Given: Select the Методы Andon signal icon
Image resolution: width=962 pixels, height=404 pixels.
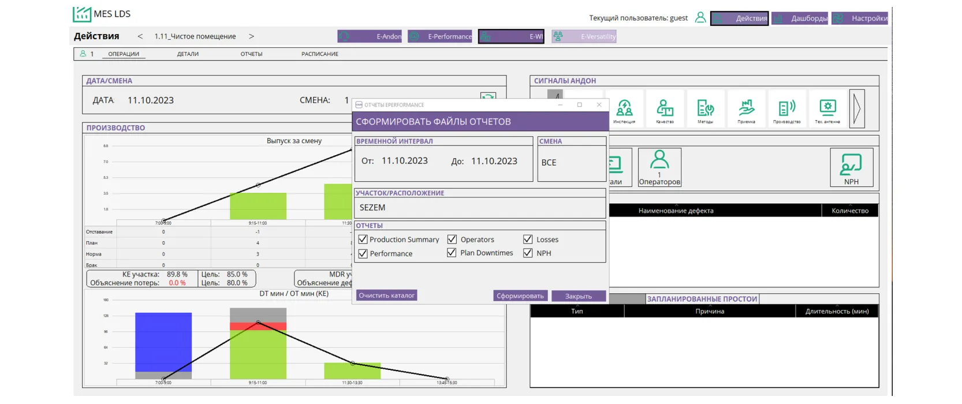Looking at the screenshot, I should 705,109.
